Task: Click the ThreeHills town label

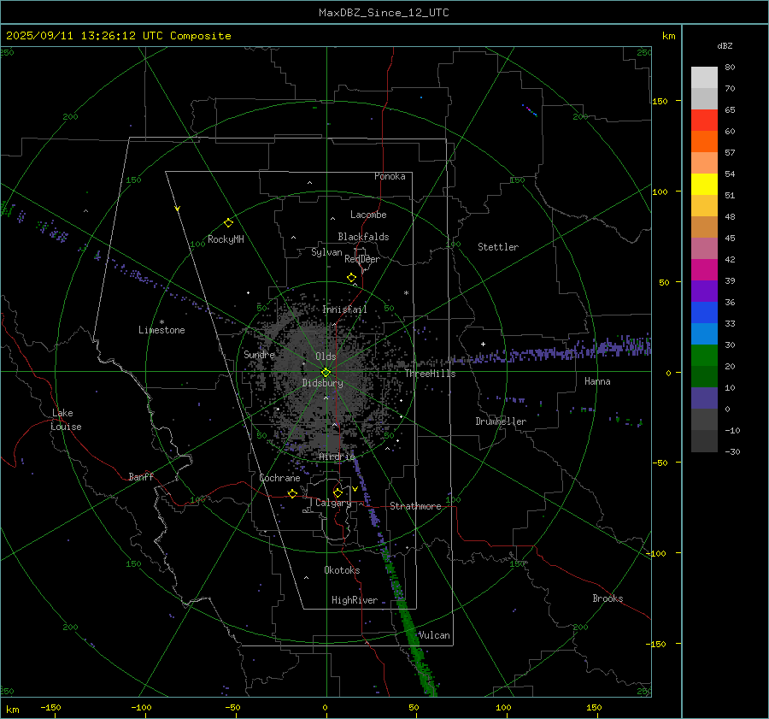Action: tap(430, 374)
